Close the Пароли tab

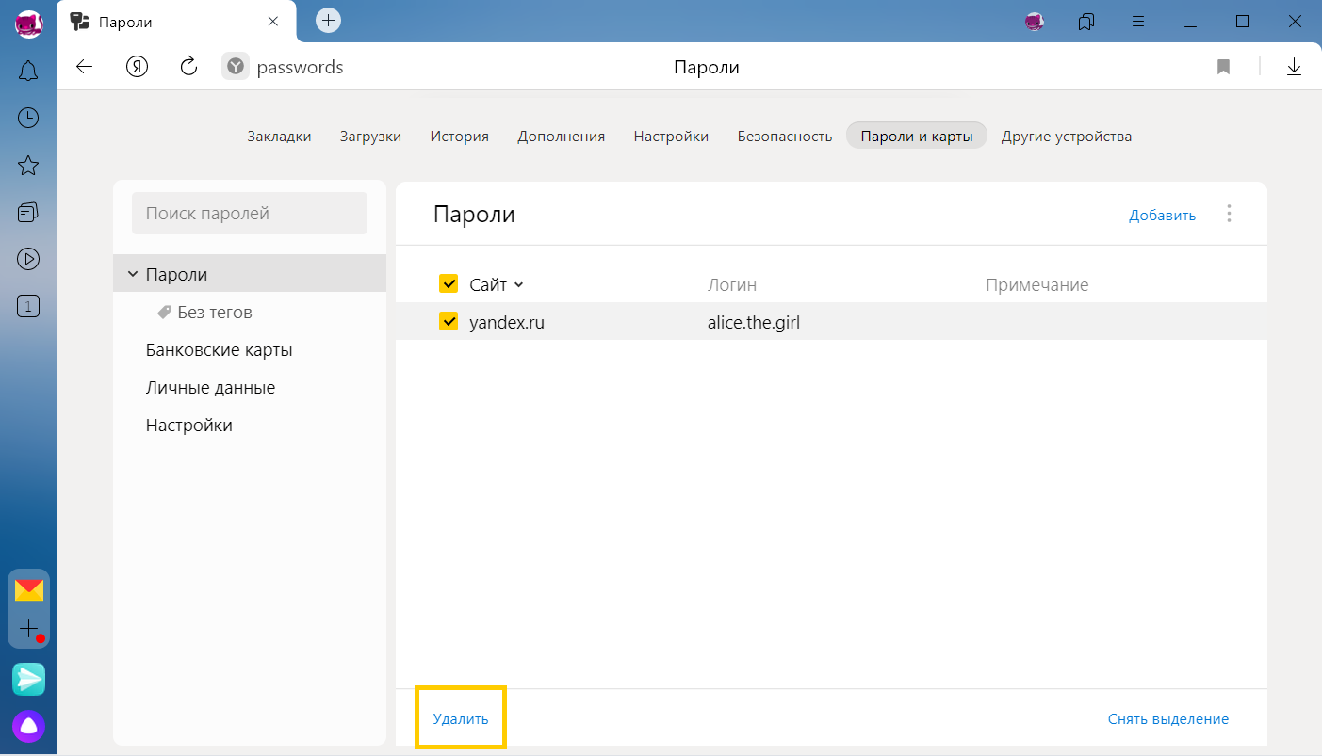(273, 21)
